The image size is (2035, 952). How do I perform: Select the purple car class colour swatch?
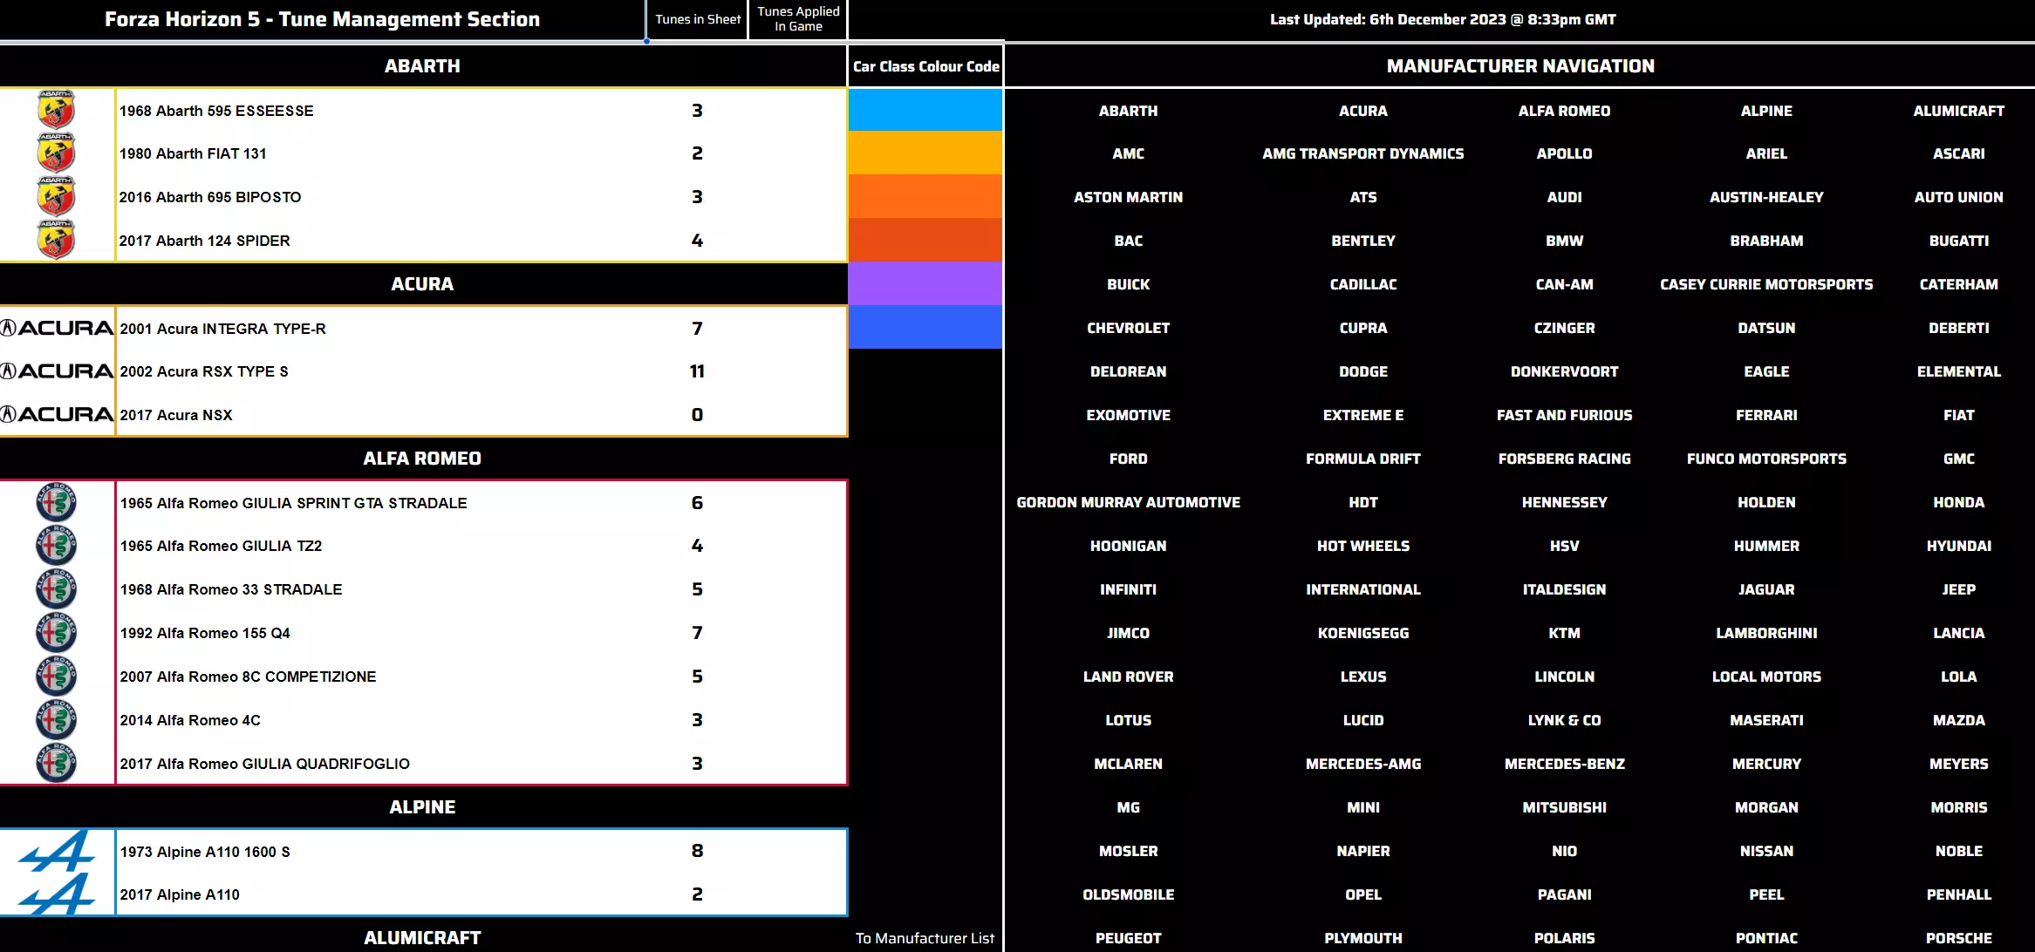click(x=925, y=284)
